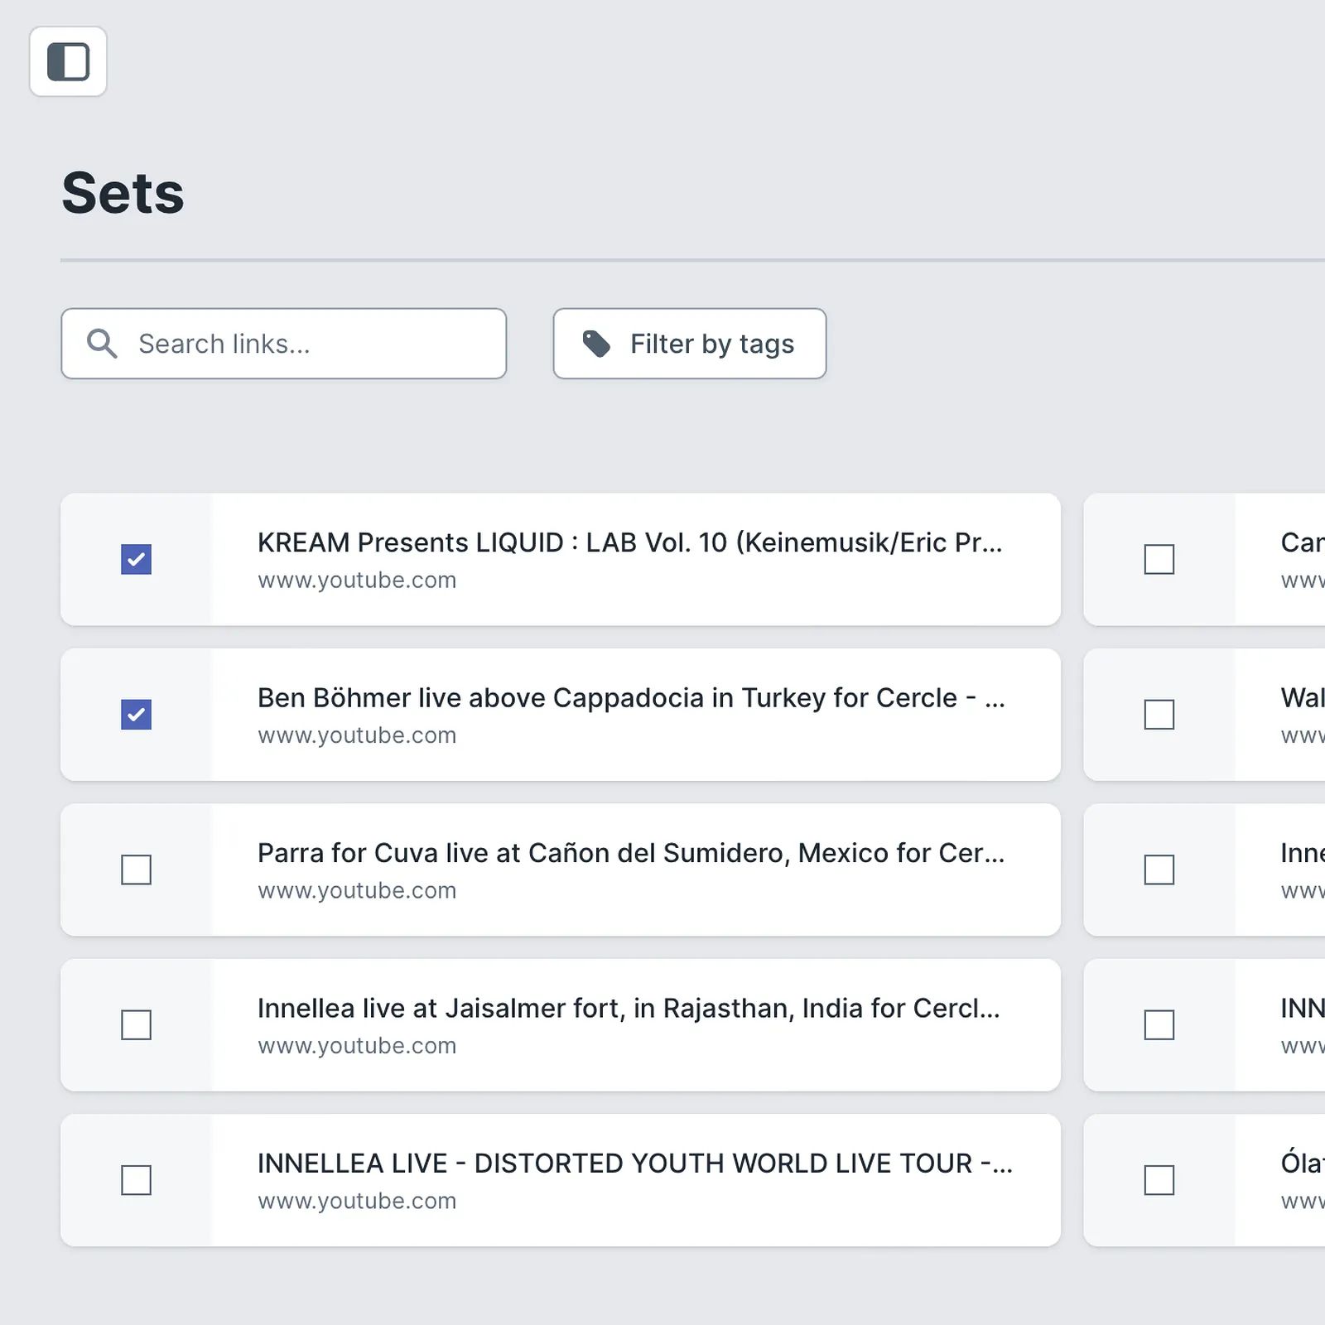Focus the Search links field

pyautogui.click(x=284, y=344)
